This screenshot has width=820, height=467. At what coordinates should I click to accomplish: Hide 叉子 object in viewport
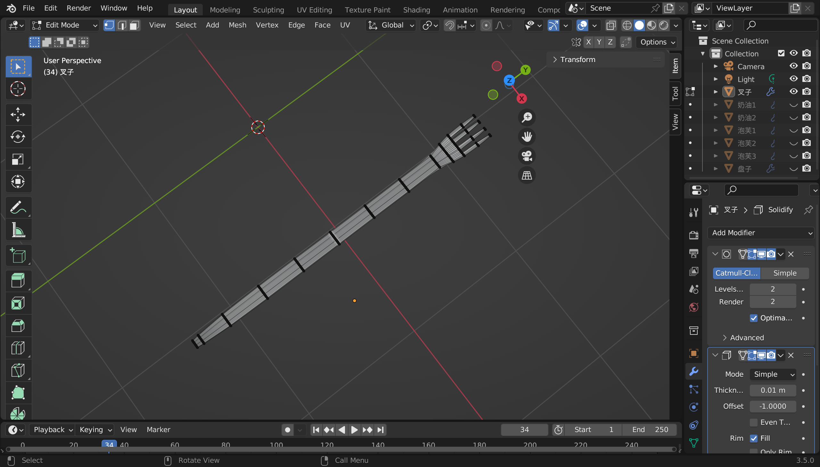point(793,92)
